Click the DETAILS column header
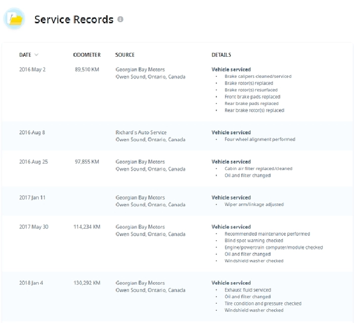Viewport: 354px width, 323px height. click(221, 55)
